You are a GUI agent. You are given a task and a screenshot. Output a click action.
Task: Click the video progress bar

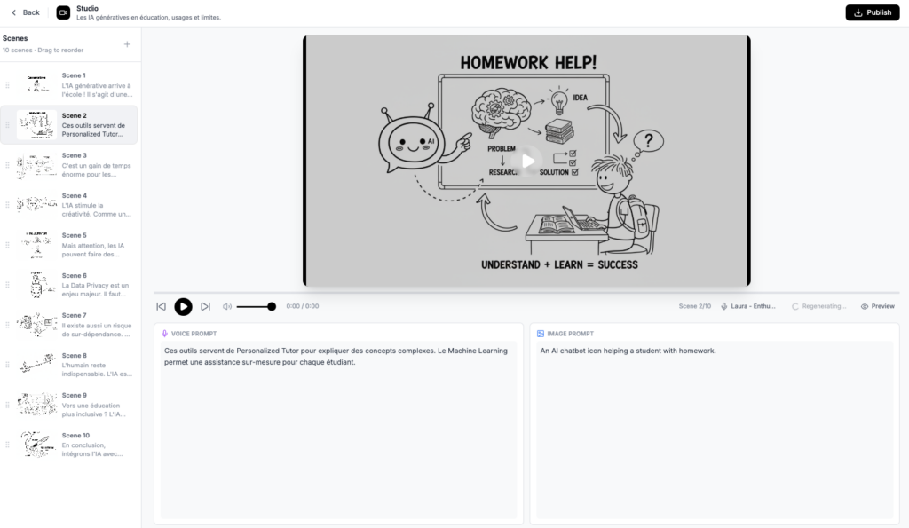coord(526,292)
